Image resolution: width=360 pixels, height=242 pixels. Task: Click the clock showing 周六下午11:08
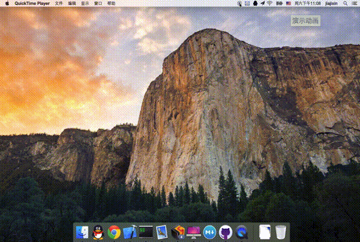pyautogui.click(x=308, y=3)
